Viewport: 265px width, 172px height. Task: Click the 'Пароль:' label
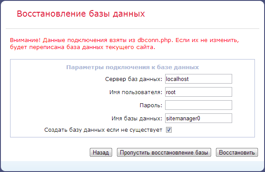[151, 105]
